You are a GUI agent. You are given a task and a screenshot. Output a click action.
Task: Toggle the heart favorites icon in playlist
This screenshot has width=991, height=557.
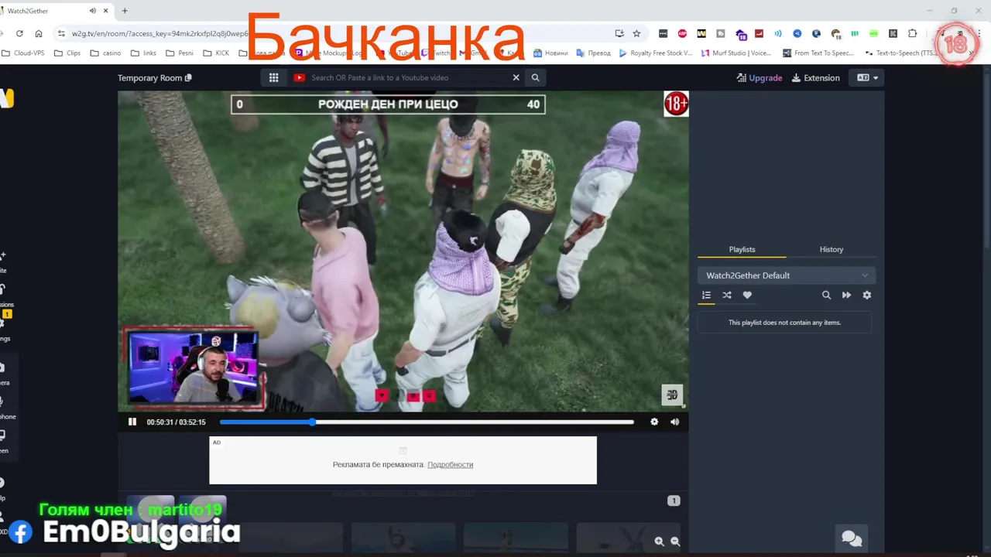[x=747, y=295]
